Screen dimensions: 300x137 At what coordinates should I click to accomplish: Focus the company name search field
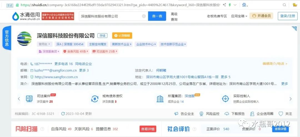coord(114,16)
